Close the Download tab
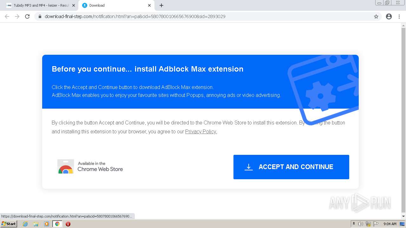The height and width of the screenshot is (228, 406). [x=149, y=5]
